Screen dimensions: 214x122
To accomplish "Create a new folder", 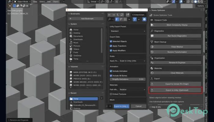I will click(x=127, y=15).
